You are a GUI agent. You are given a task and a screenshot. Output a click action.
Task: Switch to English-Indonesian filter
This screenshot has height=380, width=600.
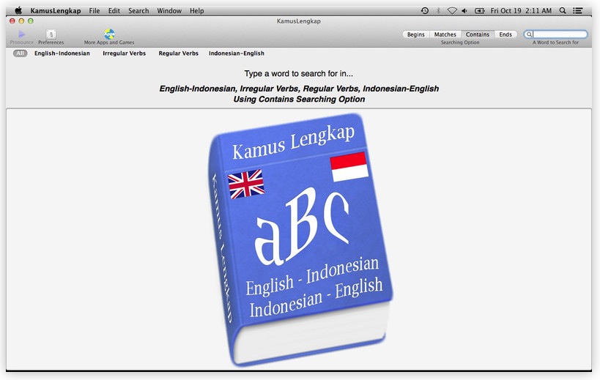[62, 53]
